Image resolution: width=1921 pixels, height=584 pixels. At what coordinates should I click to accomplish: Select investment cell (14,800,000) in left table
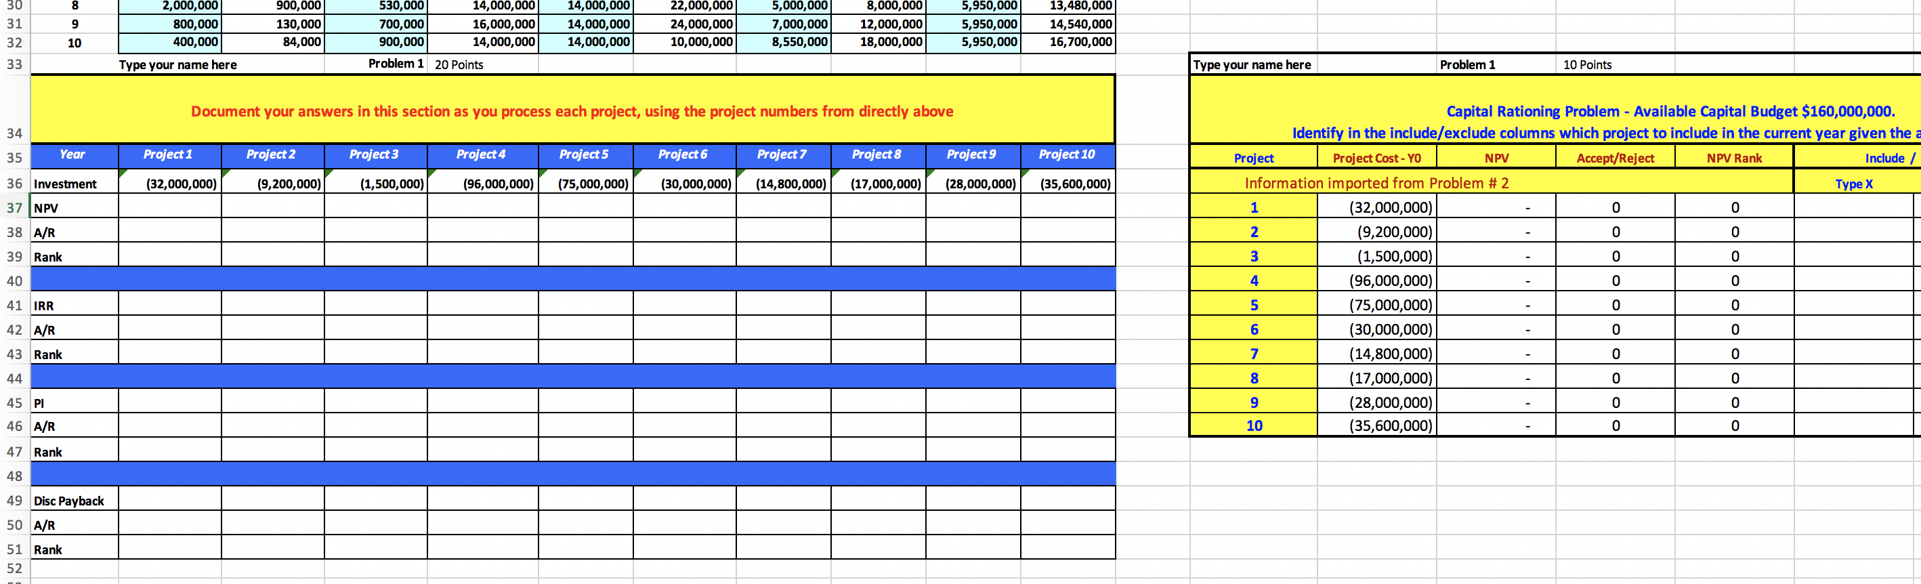783,183
